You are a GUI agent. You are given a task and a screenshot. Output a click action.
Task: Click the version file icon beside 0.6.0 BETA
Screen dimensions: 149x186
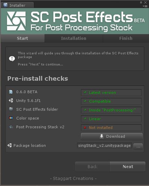[x=11, y=92]
